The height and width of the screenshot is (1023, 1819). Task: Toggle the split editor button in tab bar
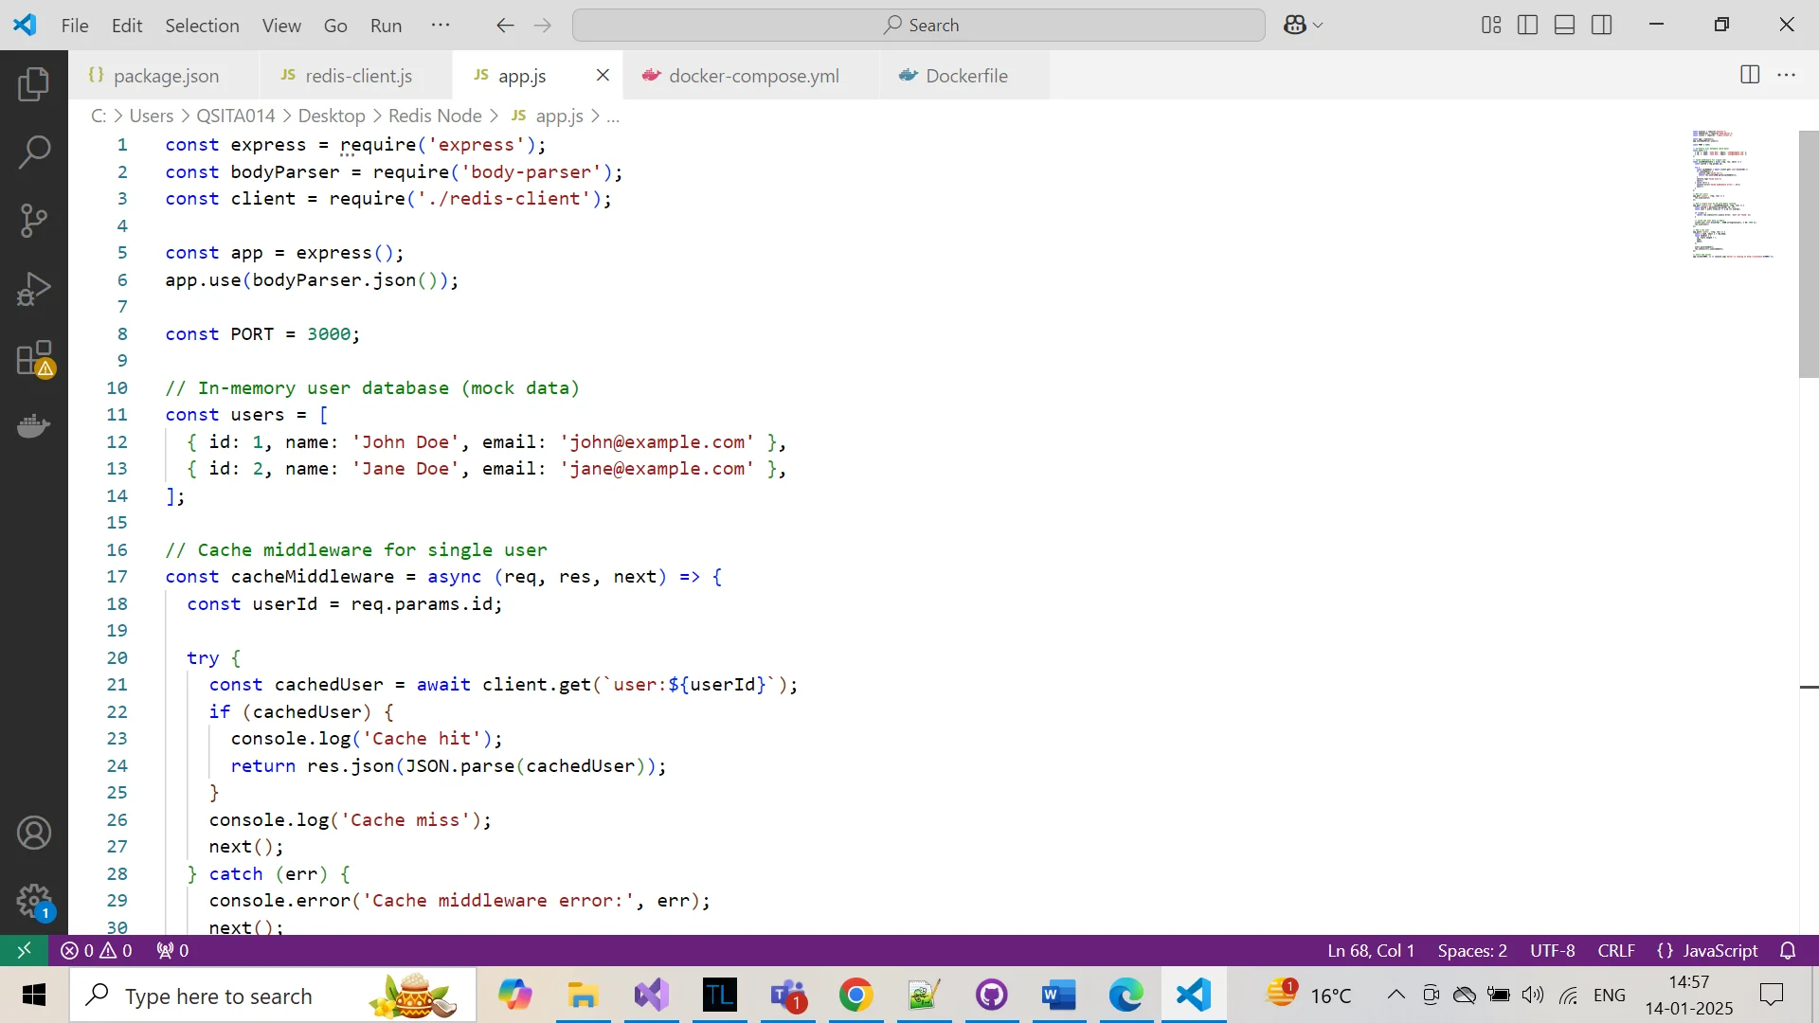[1750, 74]
